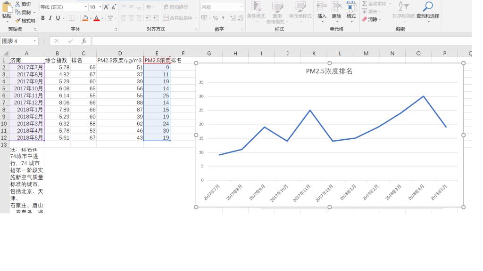The image size is (483, 271).
Task: Click the Copy (复制) icon
Action: 18,12
